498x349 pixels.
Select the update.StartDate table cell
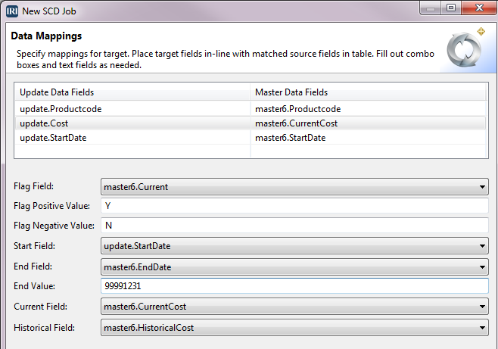(x=132, y=138)
